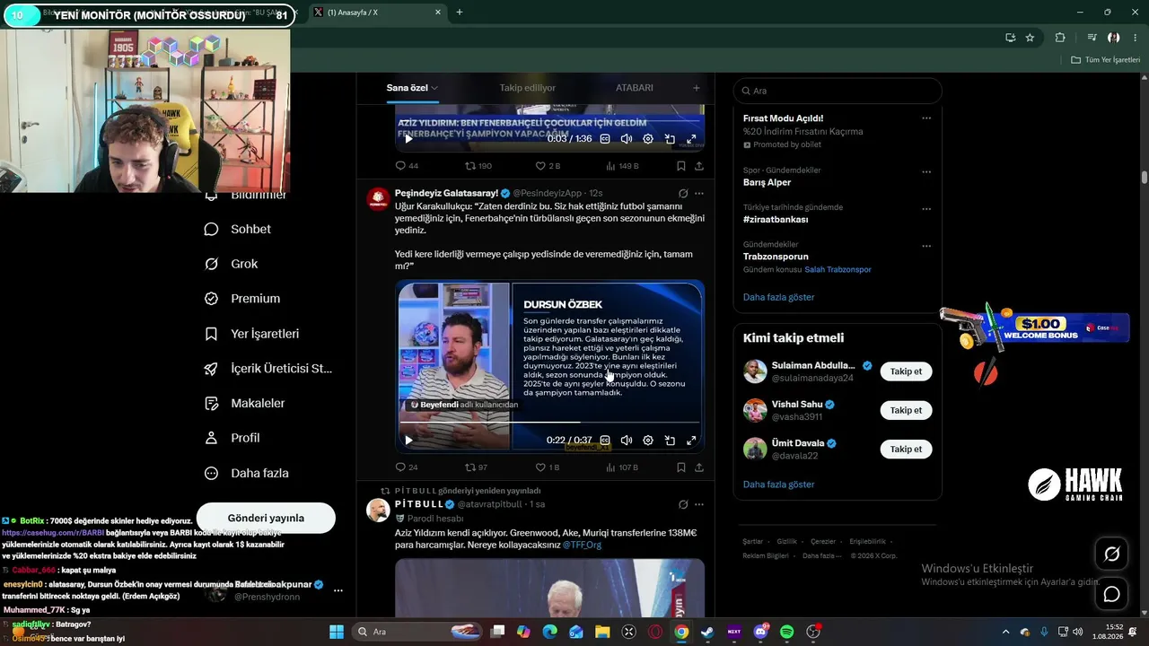This screenshot has width=1149, height=646.
Task: Focus the X search field labeled Ara
Action: (x=838, y=91)
